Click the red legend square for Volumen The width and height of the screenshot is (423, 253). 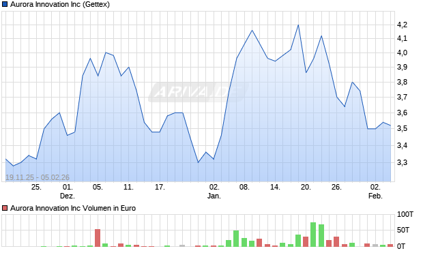(5, 208)
